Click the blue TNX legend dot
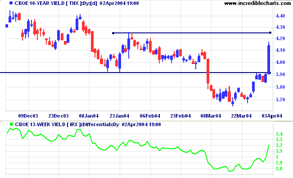The height and width of the screenshot is (178, 293). 11,3
